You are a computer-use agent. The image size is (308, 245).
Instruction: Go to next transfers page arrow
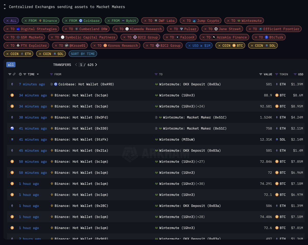pos(96,65)
